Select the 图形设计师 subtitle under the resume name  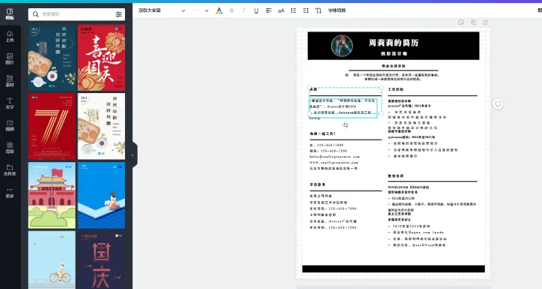click(x=394, y=54)
